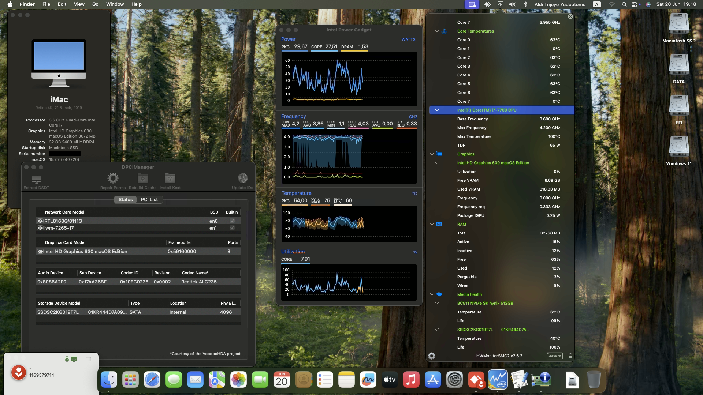703x395 pixels.
Task: Click the Power graph in Intel Power Gadget
Action: point(349,79)
